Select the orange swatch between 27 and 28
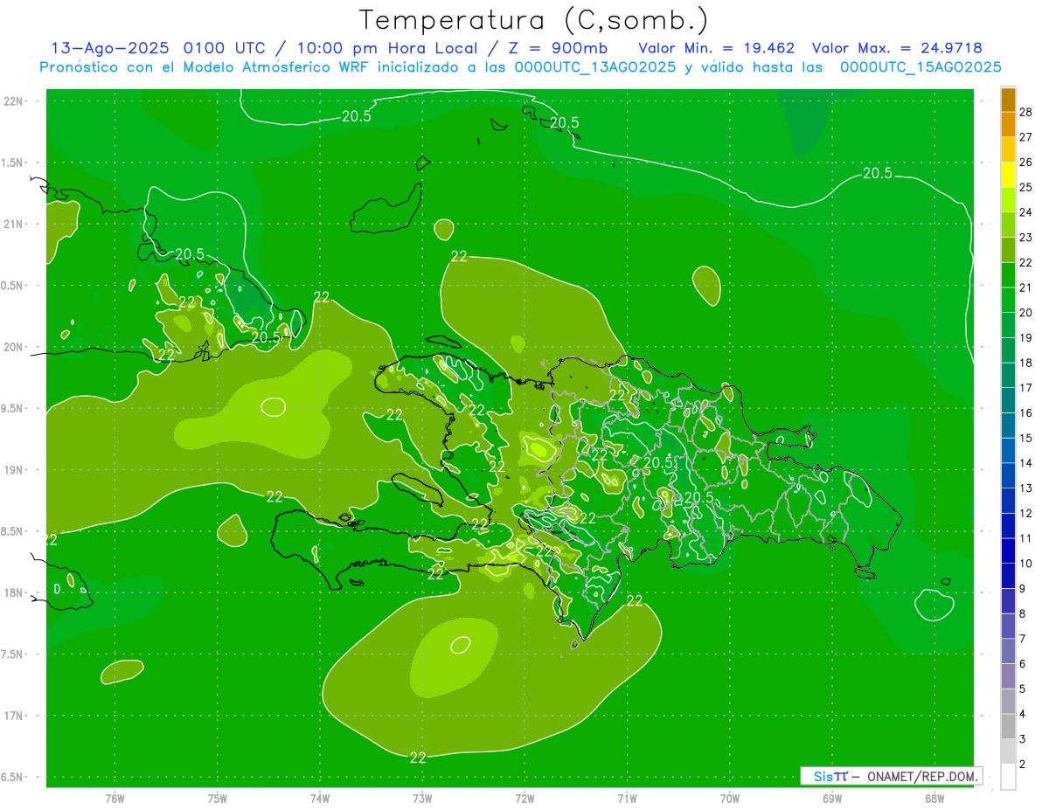The width and height of the screenshot is (1049, 810). click(1008, 125)
